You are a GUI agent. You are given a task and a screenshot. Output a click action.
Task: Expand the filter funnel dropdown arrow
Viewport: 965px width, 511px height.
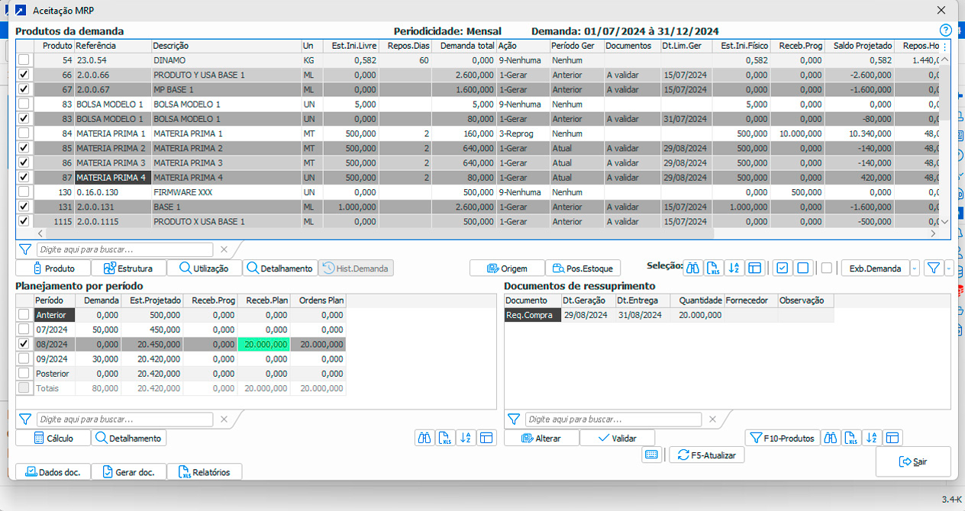[x=949, y=268]
